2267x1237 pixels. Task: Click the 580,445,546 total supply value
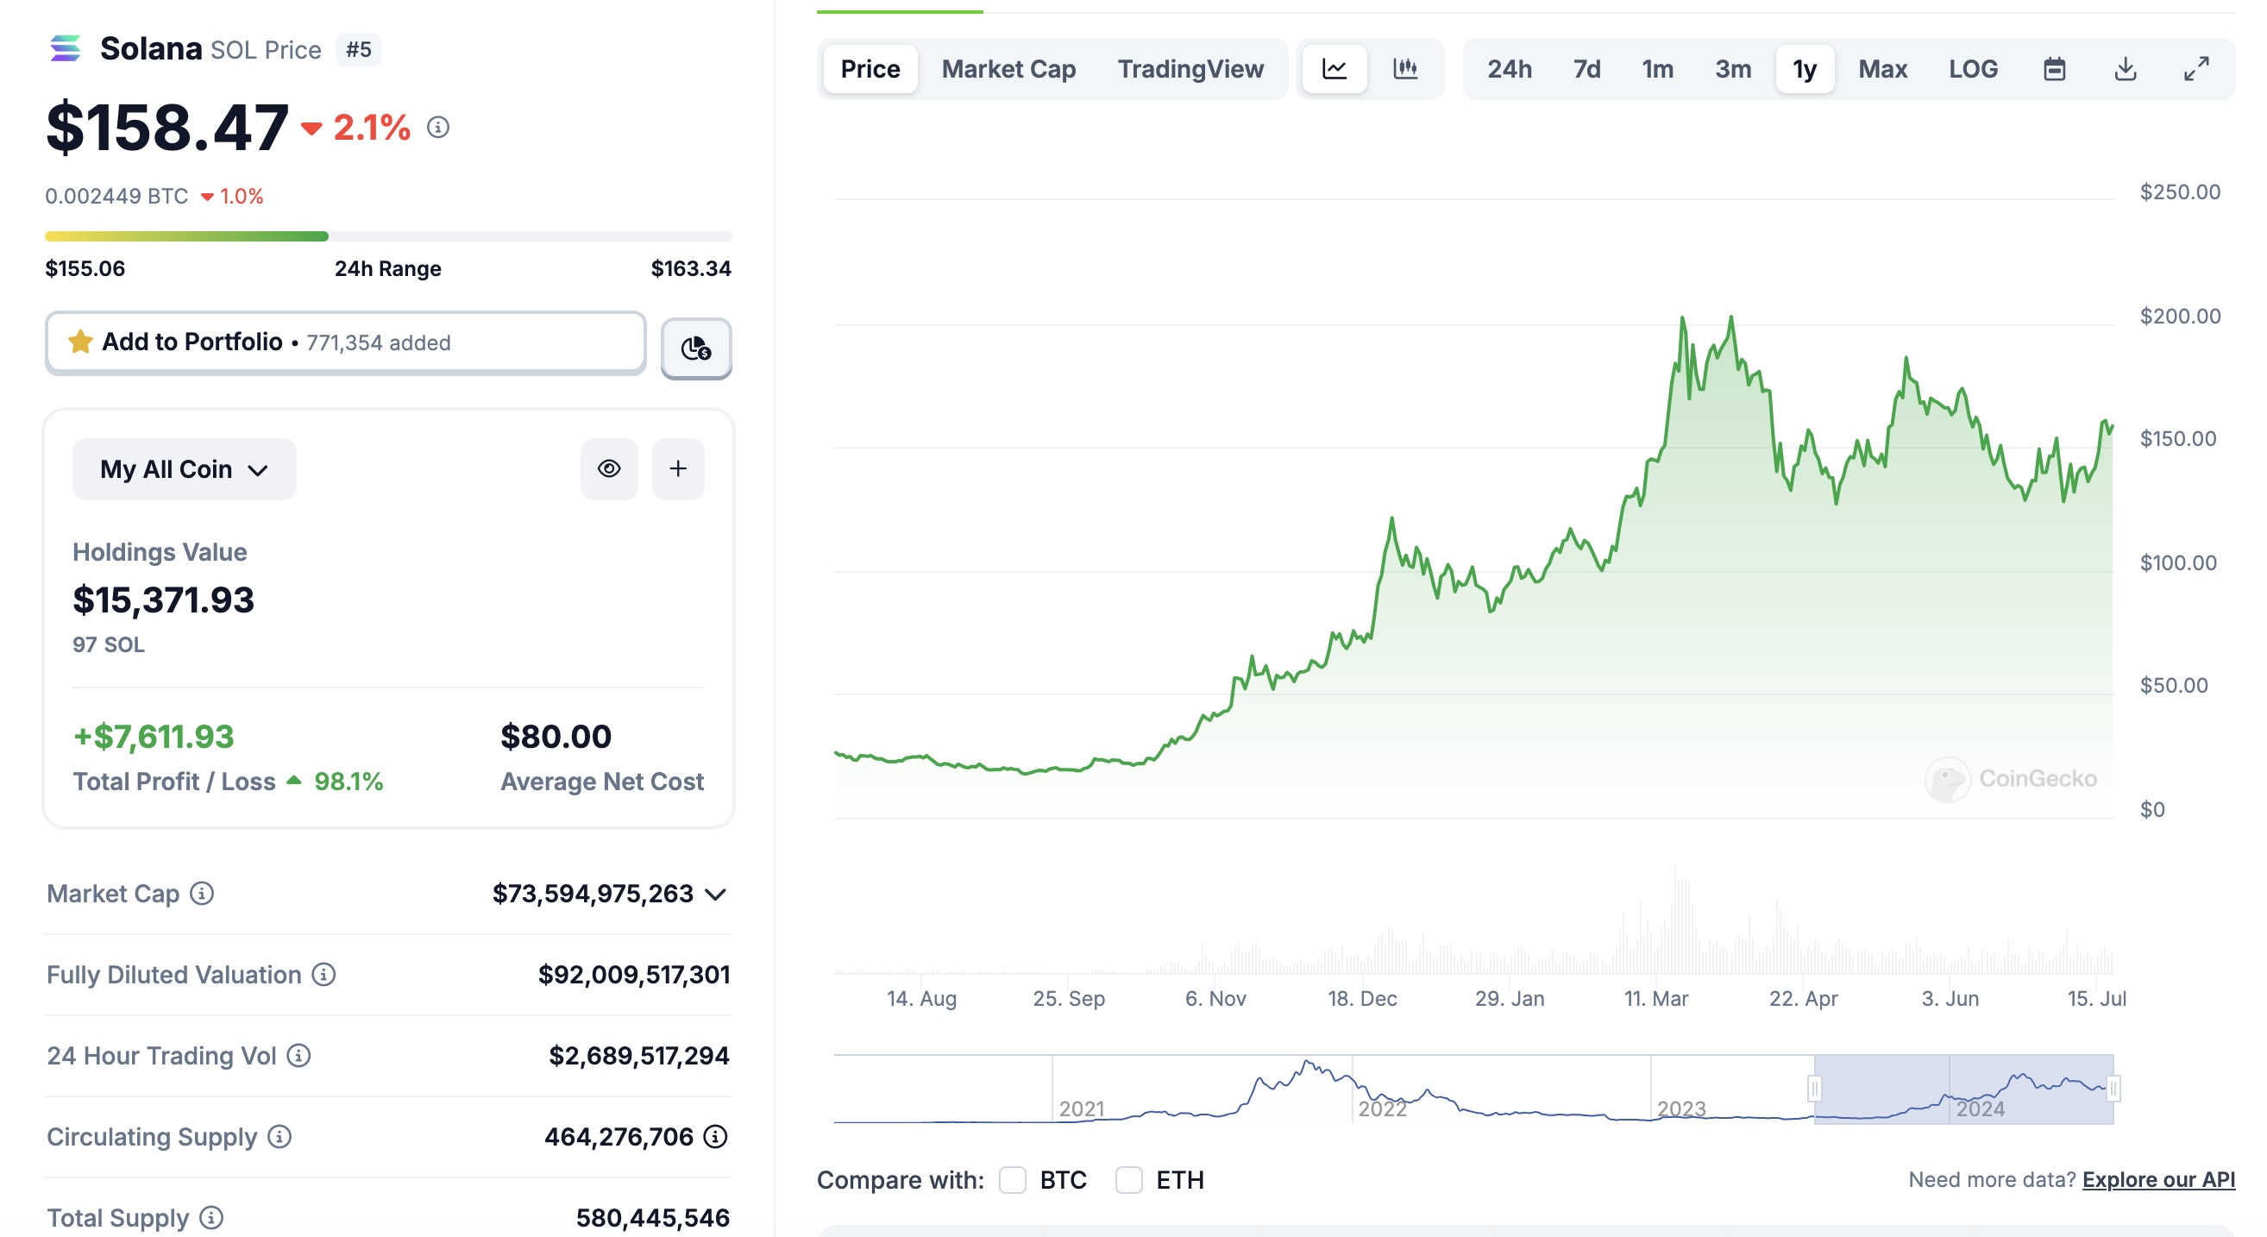(x=652, y=1217)
